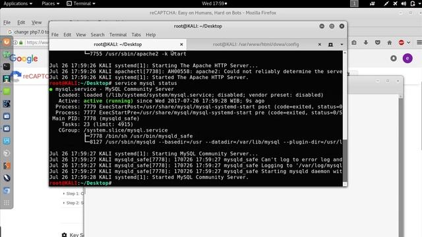The height and width of the screenshot is (237, 422).
Task: Open the purple Google account avatar
Action: (x=407, y=58)
